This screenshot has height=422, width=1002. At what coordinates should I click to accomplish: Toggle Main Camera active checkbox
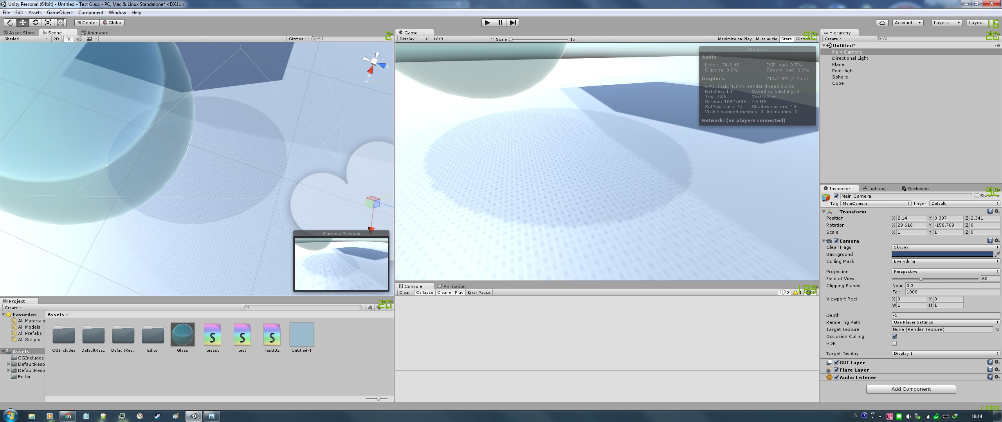(836, 196)
